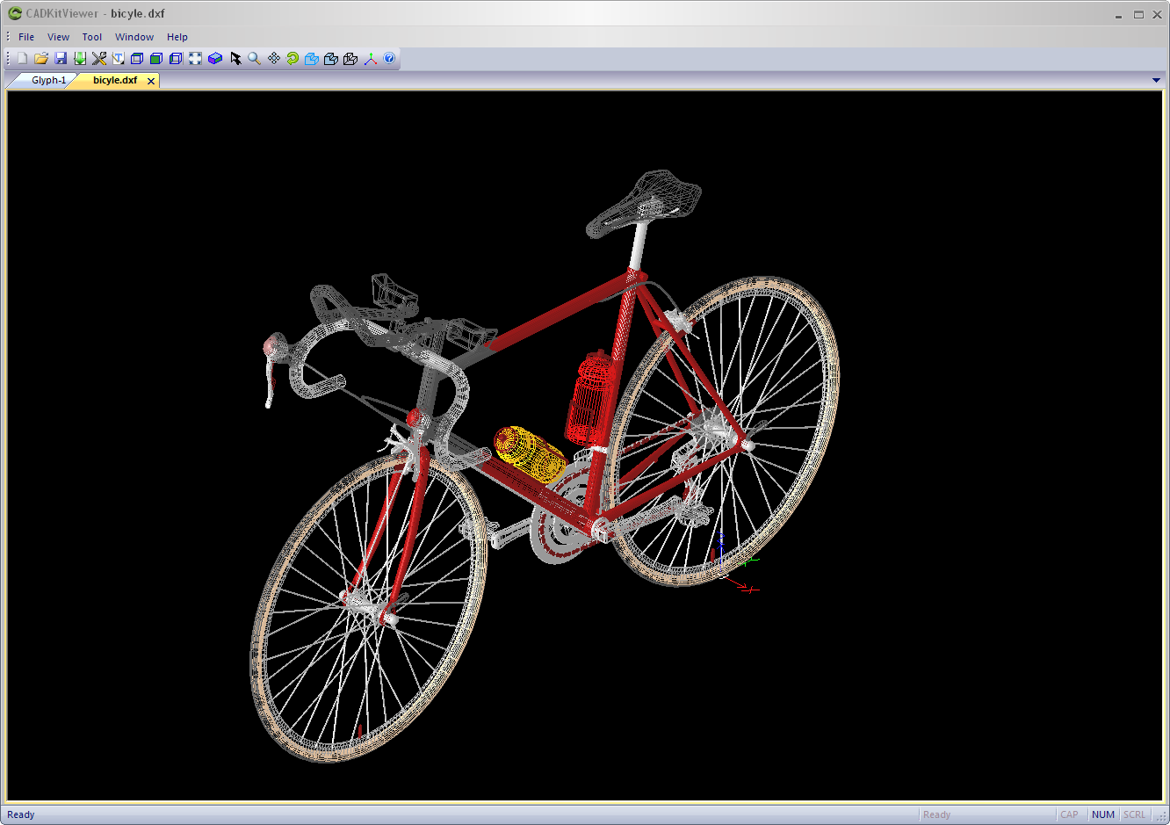Activate the hidden-line display cube icon

[176, 58]
